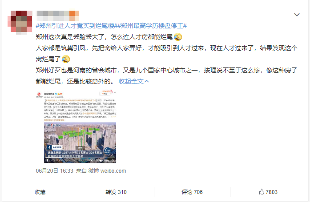Open the 06月20日 16:33 timestamp link
Screen dimensions: 310x202
click(x=55, y=170)
